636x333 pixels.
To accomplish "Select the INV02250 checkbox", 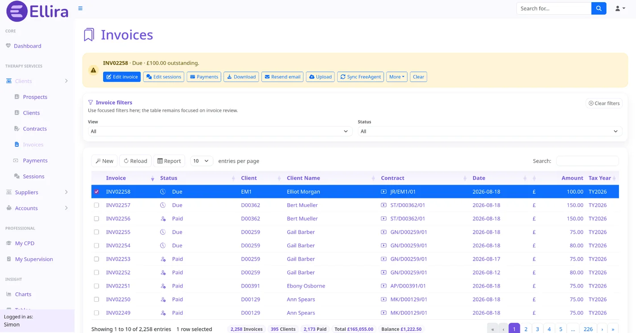I will click(x=96, y=299).
